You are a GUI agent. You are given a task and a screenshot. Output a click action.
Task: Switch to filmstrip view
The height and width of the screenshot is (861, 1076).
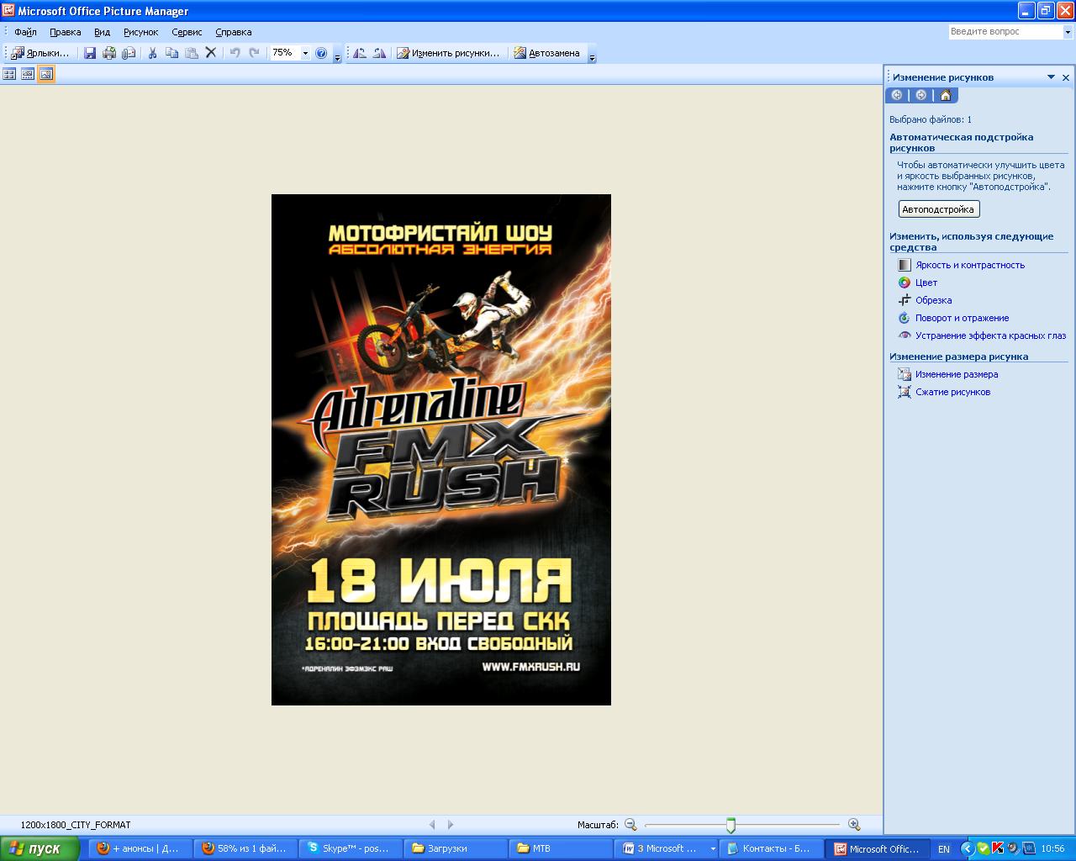pos(28,74)
